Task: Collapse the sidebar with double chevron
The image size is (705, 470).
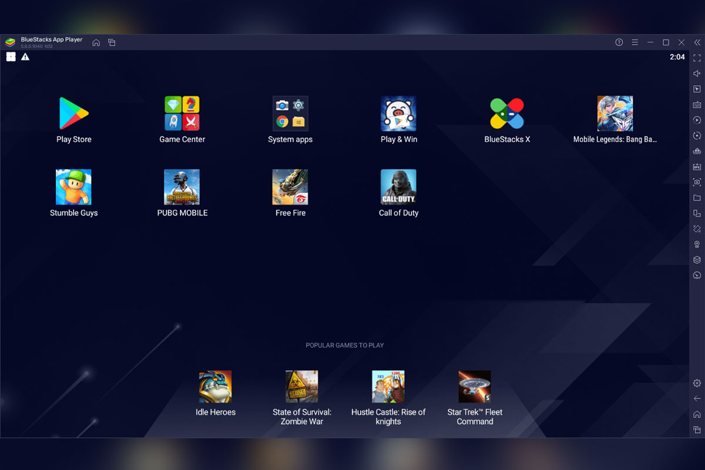Action: [697, 42]
